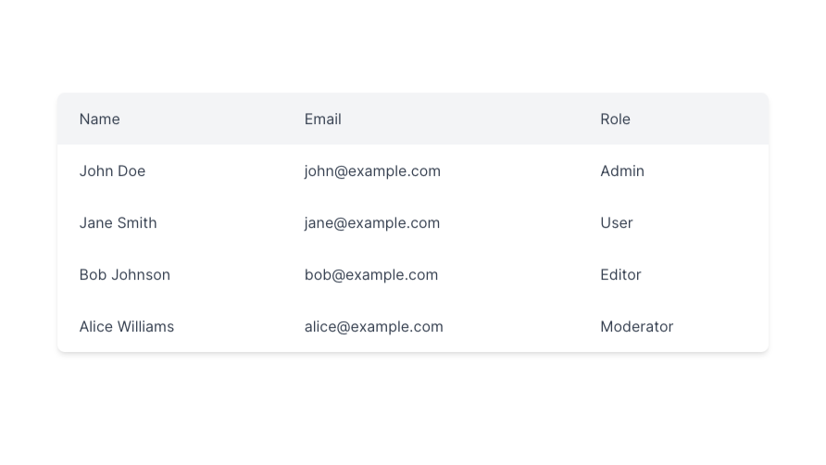Select the John Doe name cell
Image resolution: width=826 pixels, height=465 pixels.
(x=112, y=171)
